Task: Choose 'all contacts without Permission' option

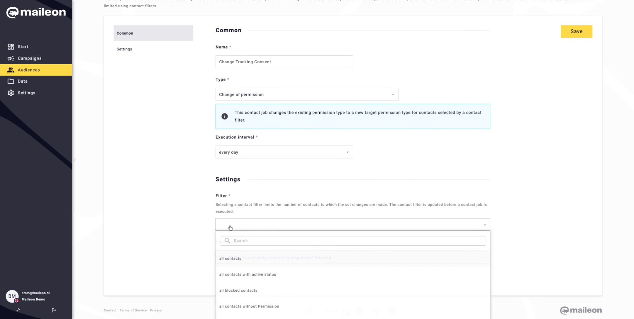Action: [x=353, y=306]
